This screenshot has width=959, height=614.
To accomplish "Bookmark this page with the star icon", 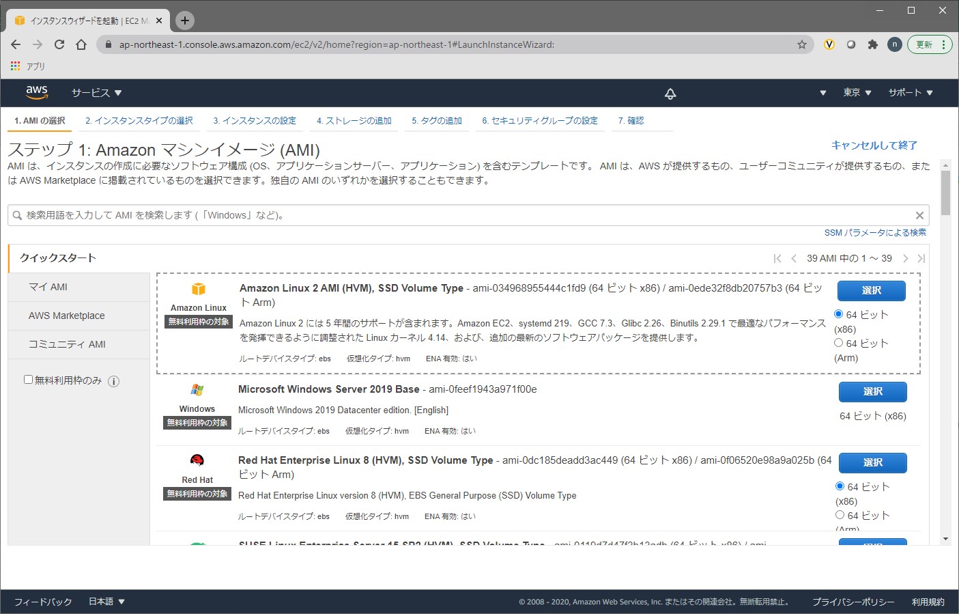I will click(x=802, y=44).
